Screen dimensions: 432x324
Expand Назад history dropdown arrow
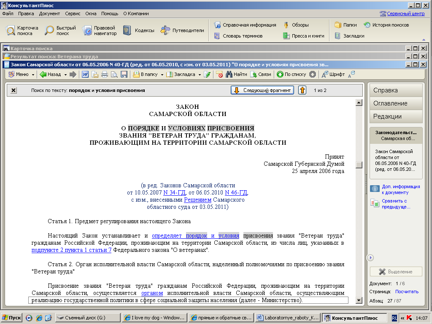pos(65,75)
